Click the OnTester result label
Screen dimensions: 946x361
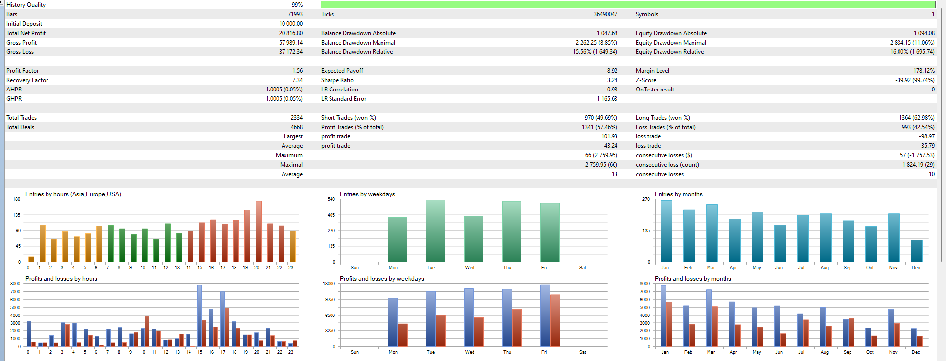[x=655, y=90]
